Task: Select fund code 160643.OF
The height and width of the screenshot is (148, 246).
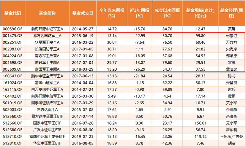Action: [x=13, y=76]
